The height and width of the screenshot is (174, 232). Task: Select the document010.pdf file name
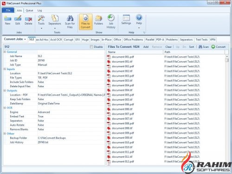pyautogui.click(x=123, y=142)
